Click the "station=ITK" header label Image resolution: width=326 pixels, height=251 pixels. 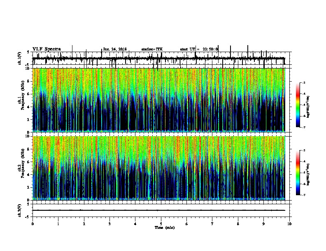coord(152,49)
